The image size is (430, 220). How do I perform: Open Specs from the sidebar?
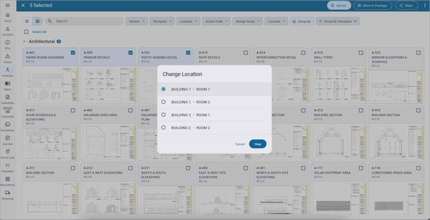(x=8, y=85)
